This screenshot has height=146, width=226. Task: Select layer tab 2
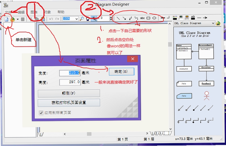pos(156,133)
